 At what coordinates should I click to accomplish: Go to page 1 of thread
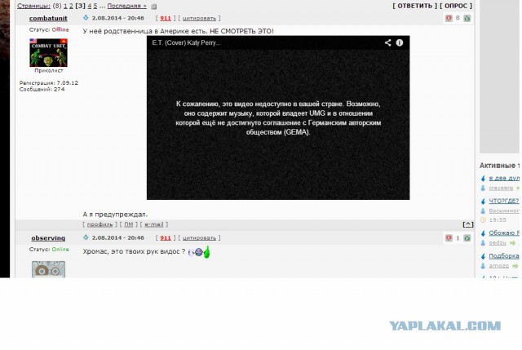[x=65, y=6]
